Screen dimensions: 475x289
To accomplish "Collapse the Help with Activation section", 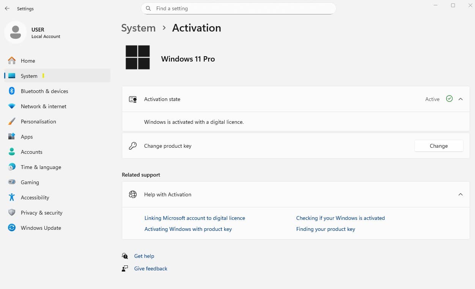I will (x=461, y=194).
